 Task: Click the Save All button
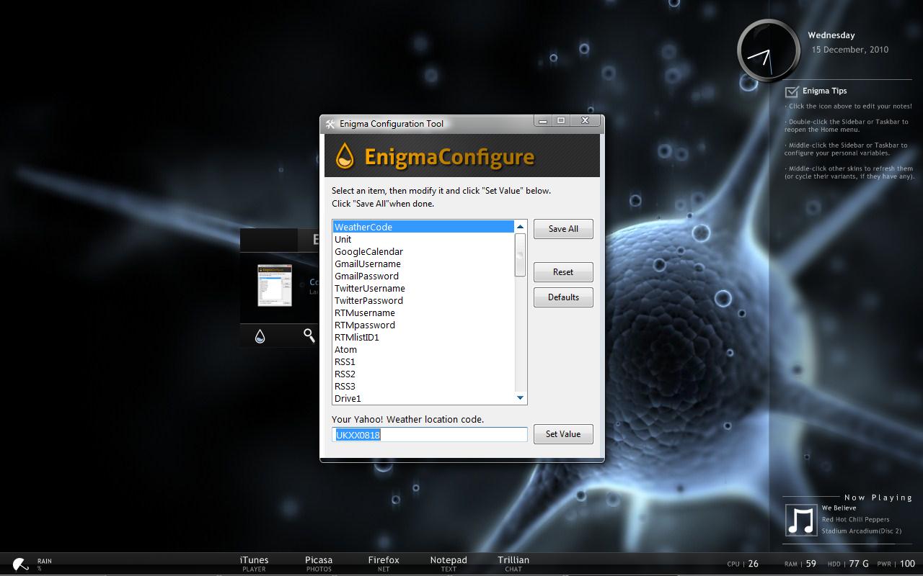[563, 229]
